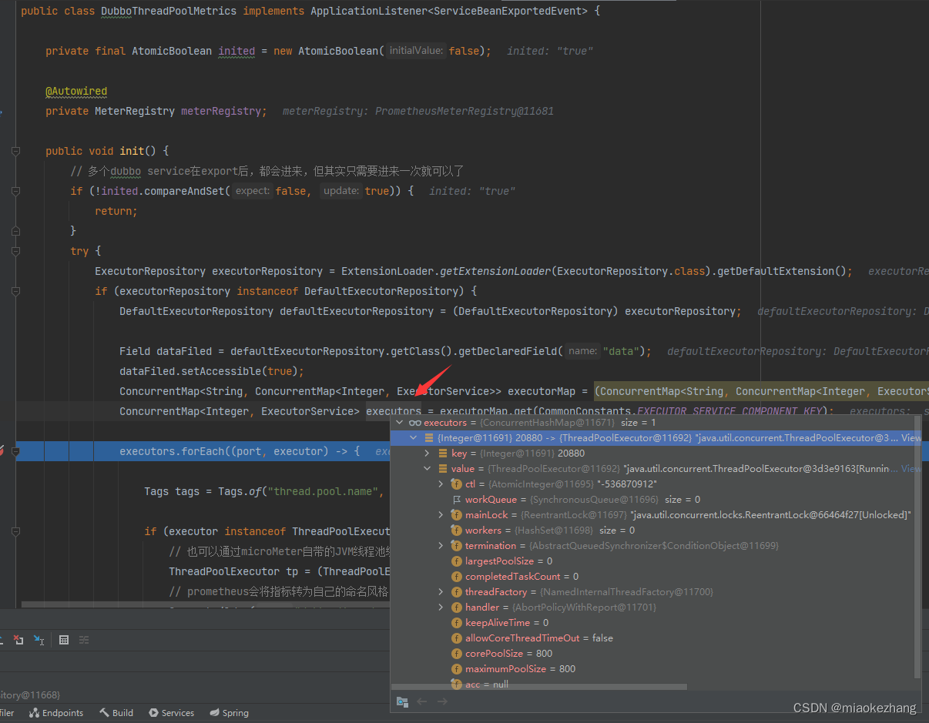Click the flag icon beside workQueue
This screenshot has height=723, width=929.
457,500
